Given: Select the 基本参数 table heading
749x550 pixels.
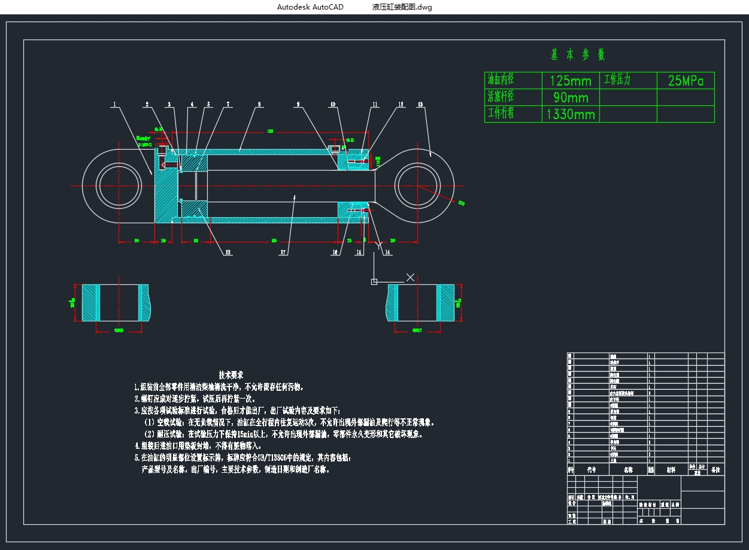Looking at the screenshot, I should (578, 54).
